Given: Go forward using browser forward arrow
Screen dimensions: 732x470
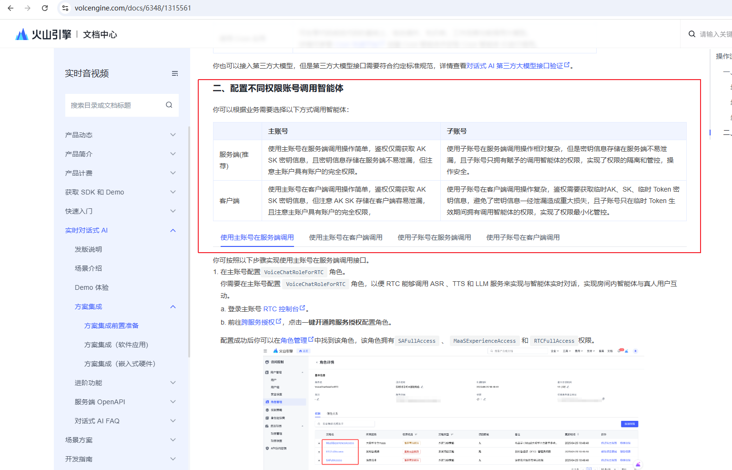Looking at the screenshot, I should 28,8.
